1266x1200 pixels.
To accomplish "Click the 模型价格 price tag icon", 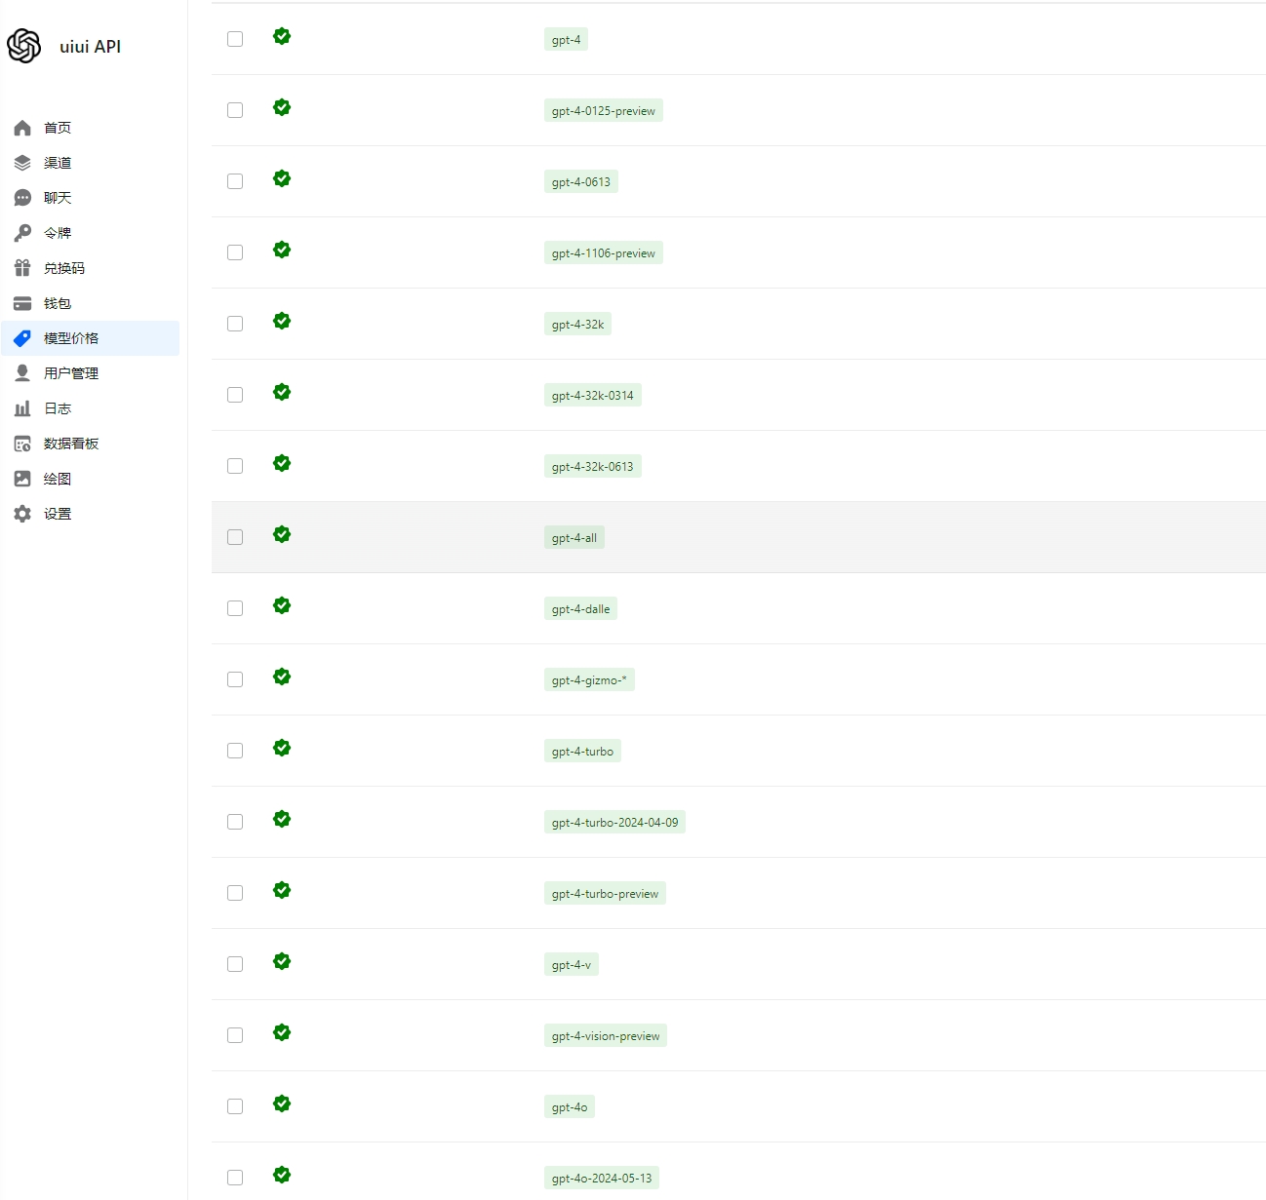I will [x=22, y=338].
